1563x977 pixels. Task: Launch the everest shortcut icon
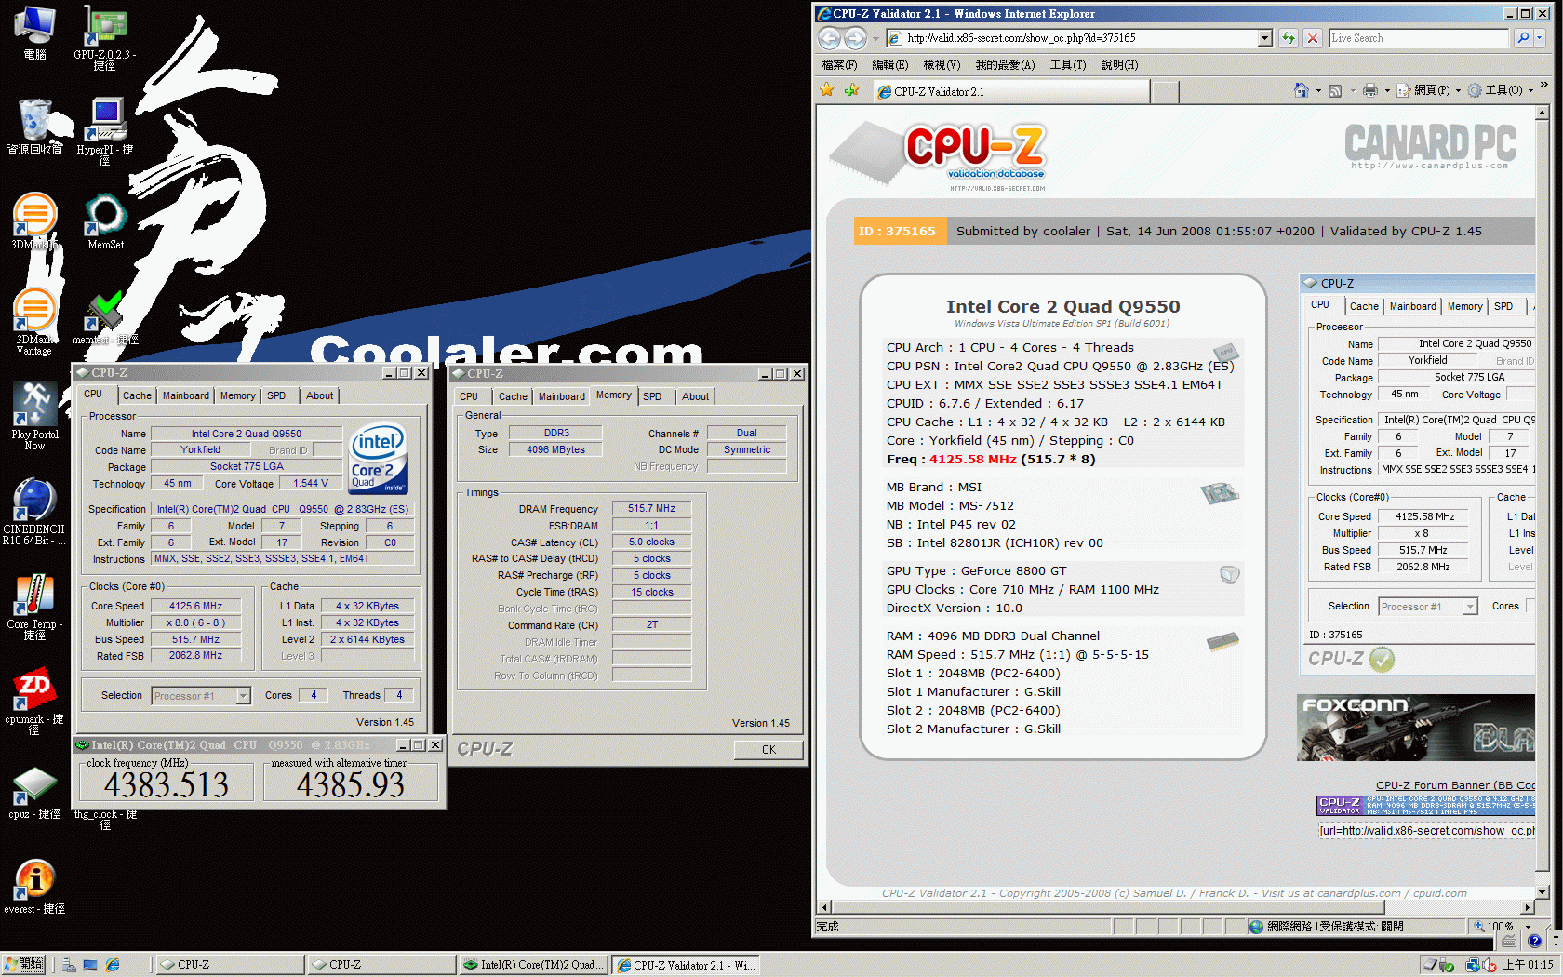coord(34,888)
